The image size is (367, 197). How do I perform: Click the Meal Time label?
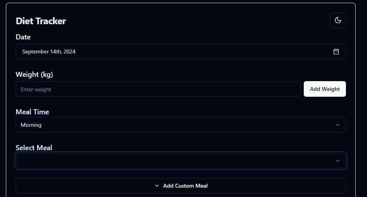[32, 112]
